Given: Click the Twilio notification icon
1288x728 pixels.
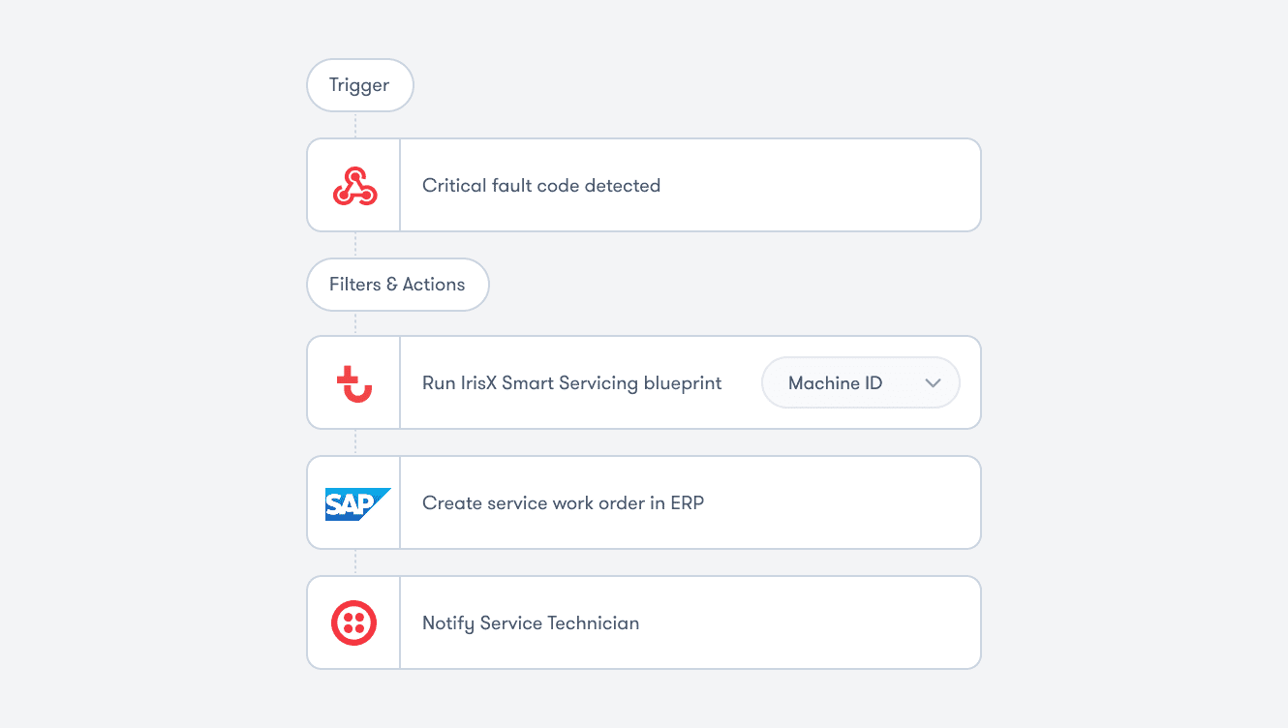Looking at the screenshot, I should [354, 622].
